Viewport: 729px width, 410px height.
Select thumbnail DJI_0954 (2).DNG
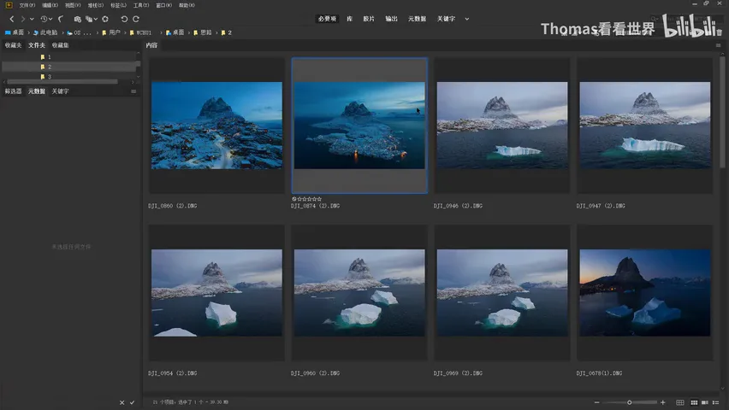coord(216,292)
